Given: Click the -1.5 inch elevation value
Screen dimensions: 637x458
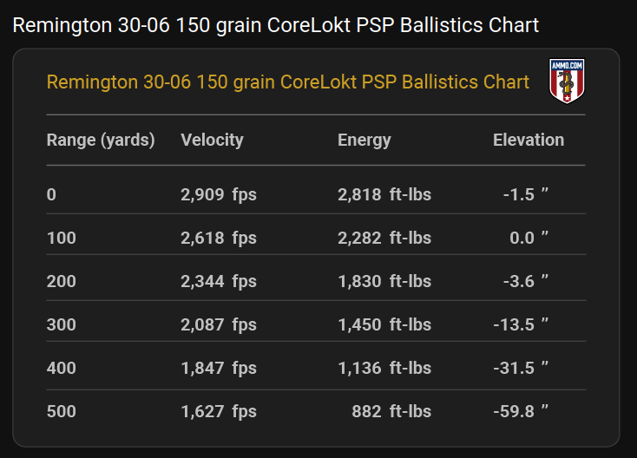Looking at the screenshot, I should (x=526, y=194).
